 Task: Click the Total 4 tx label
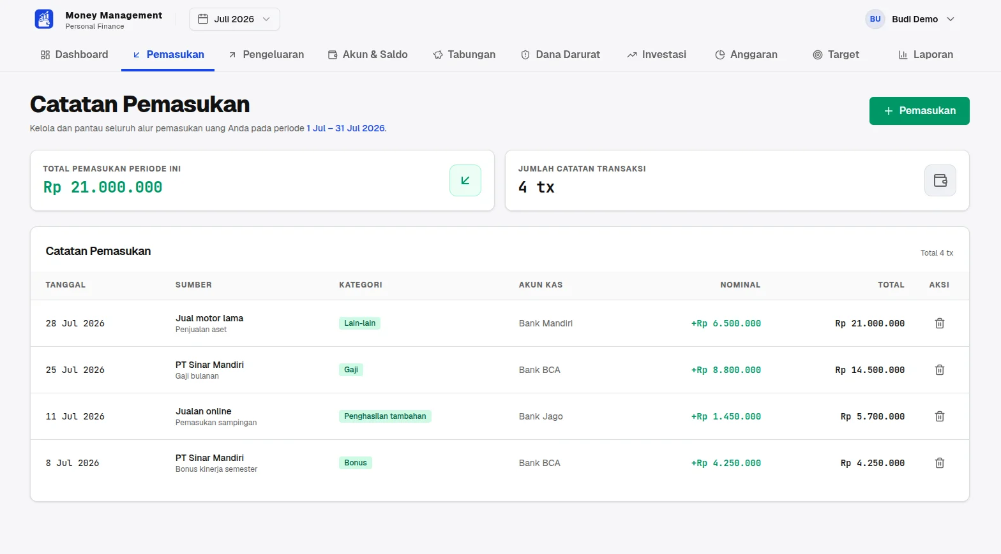937,253
